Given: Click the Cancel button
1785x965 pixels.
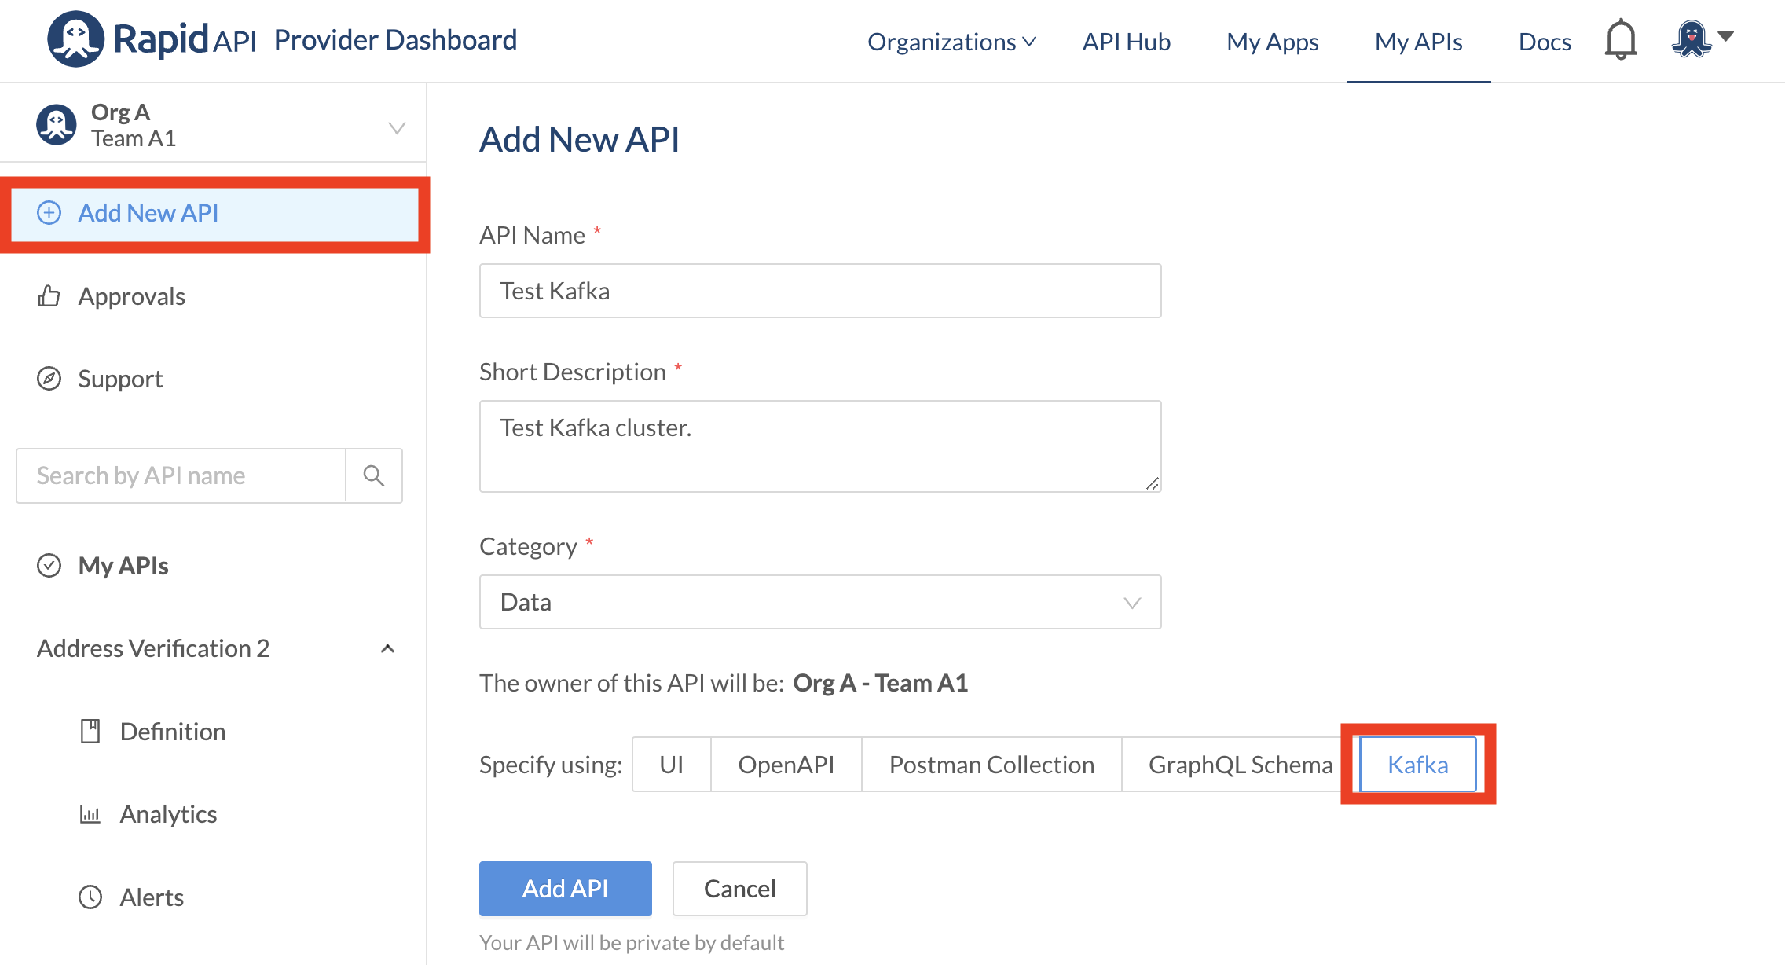Looking at the screenshot, I should click(739, 888).
